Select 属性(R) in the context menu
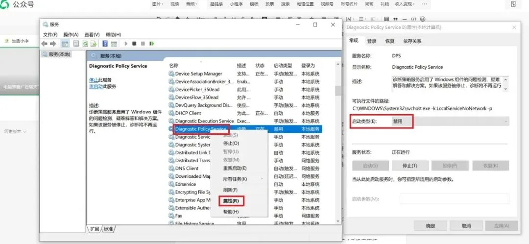Image resolution: width=529 pixels, height=244 pixels. click(x=231, y=201)
